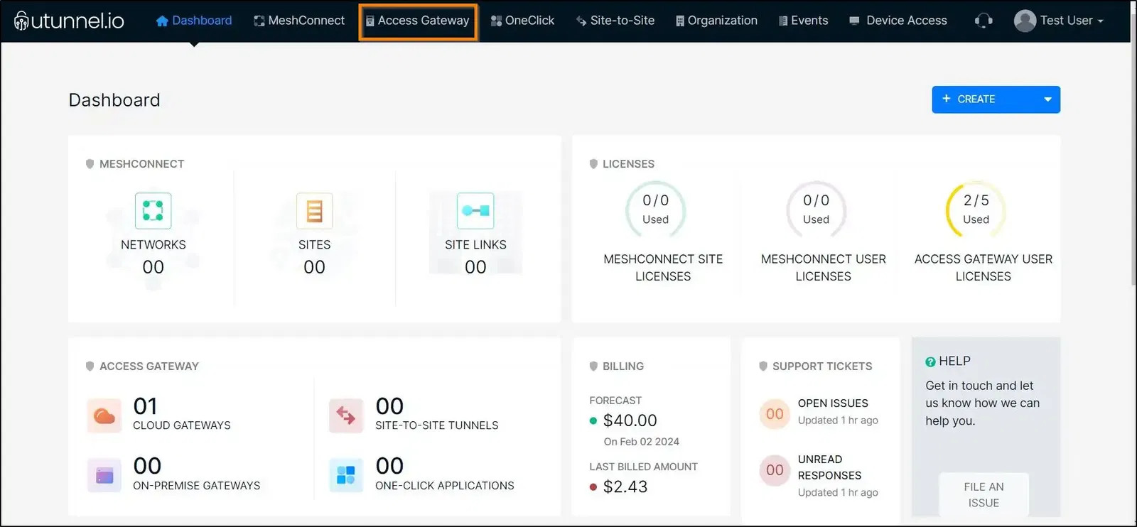Click the Test User avatar icon

[x=1025, y=21]
